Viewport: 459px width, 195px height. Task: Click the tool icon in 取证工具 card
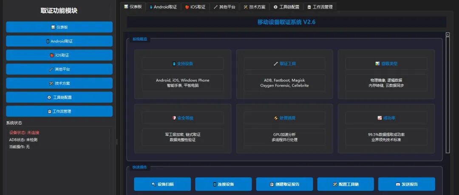pyautogui.click(x=275, y=64)
